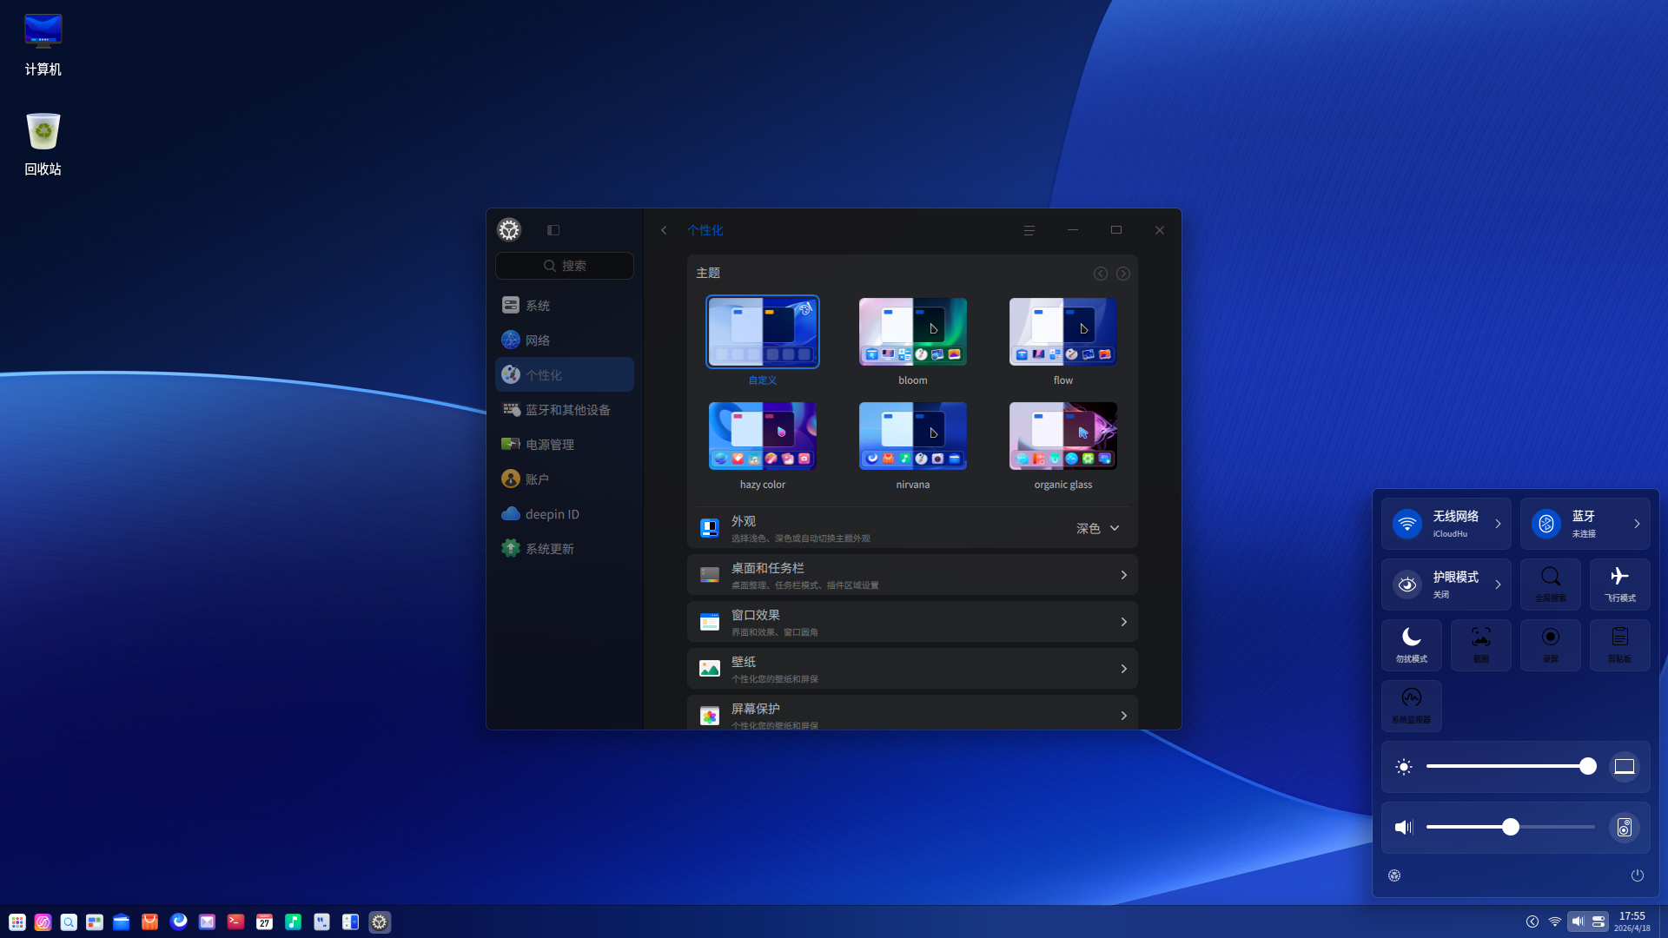The width and height of the screenshot is (1668, 938).
Task: Click the volume slider track
Action: pos(1555,827)
